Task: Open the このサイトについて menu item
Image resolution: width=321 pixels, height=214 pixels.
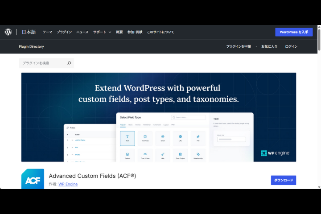Action: point(160,32)
